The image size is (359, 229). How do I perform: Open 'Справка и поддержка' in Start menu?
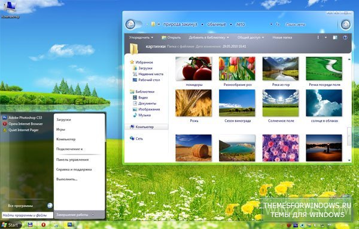(74, 169)
